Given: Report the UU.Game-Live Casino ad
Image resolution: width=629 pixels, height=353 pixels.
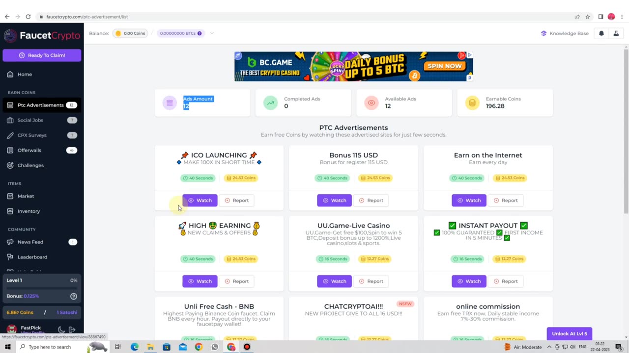Looking at the screenshot, I should coord(371,281).
